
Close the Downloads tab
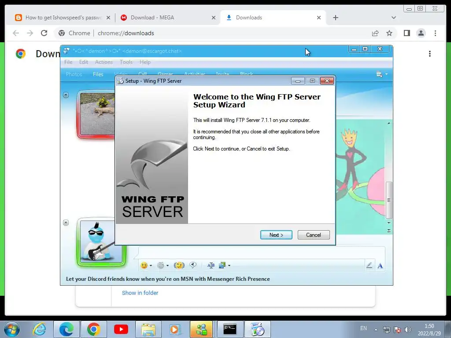(x=319, y=18)
